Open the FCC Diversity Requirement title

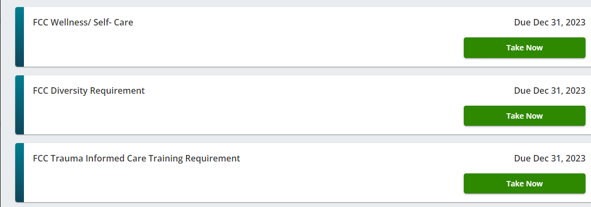coord(89,90)
